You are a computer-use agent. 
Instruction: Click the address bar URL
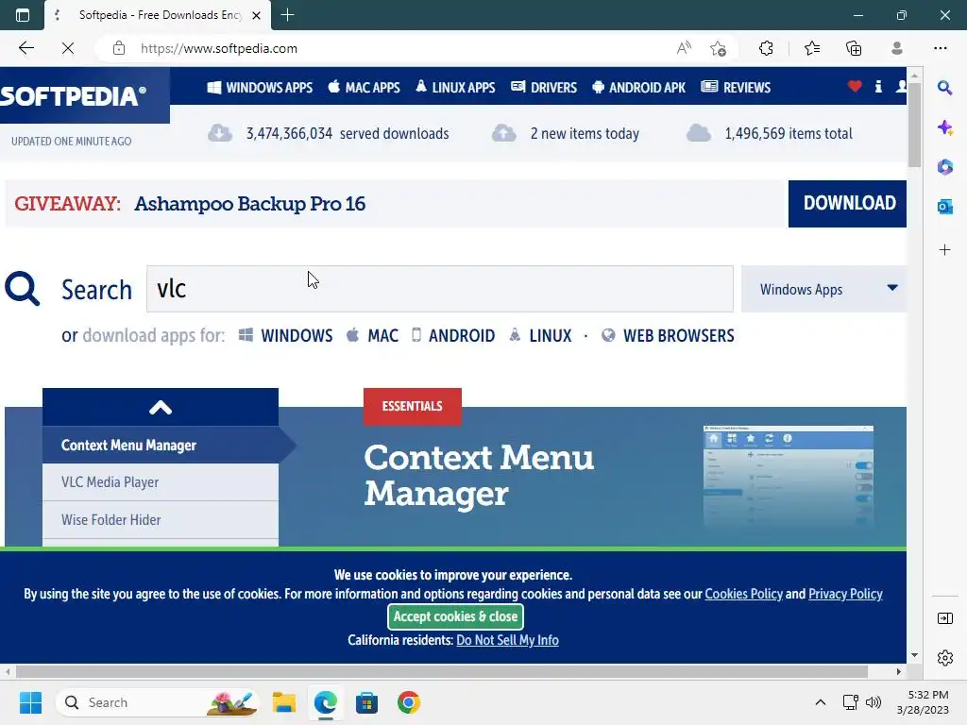click(x=219, y=48)
